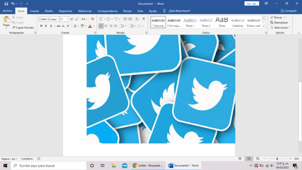Screen dimensions: 302x170
Task: Save the document with floppy icon
Action: [x=6, y=4]
